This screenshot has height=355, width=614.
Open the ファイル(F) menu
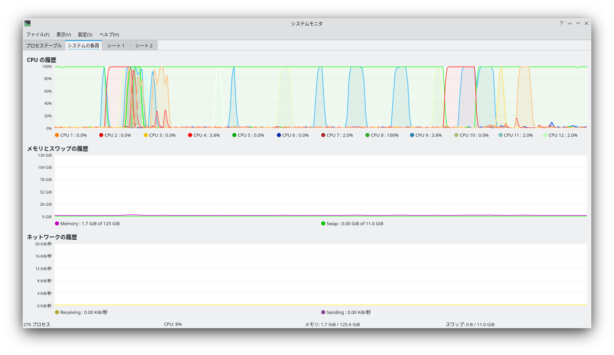[x=38, y=34]
